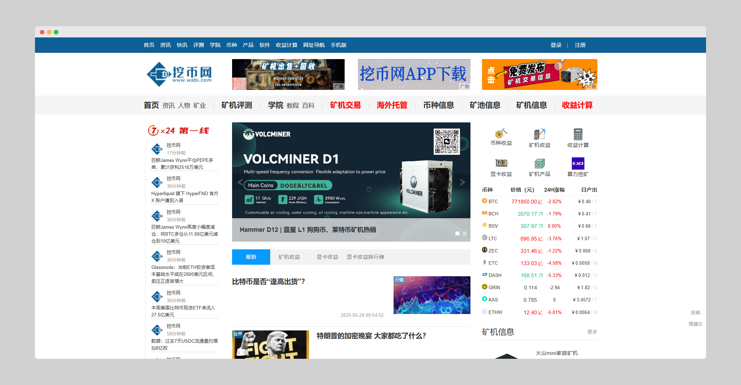Click the next carousel arrow
Image resolution: width=741 pixels, height=385 pixels.
tap(463, 182)
